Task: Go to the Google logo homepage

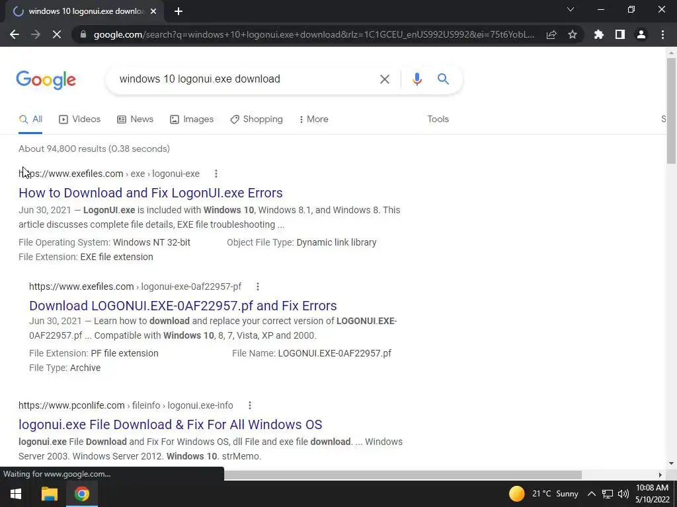Action: (x=46, y=80)
